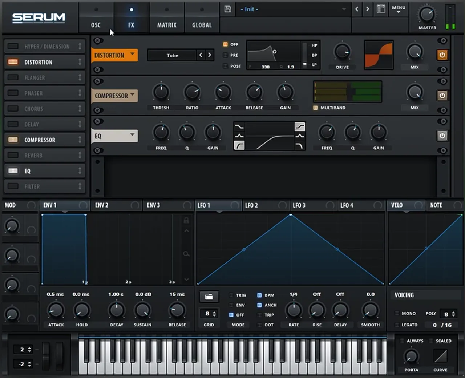Open the Distortion module dropdown
Viewport: 465px width, 378px height.
pyautogui.click(x=114, y=55)
